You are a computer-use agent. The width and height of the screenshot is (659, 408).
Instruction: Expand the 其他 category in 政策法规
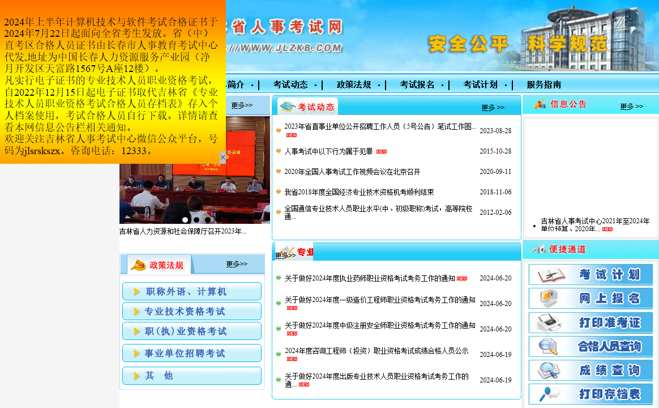(x=191, y=375)
